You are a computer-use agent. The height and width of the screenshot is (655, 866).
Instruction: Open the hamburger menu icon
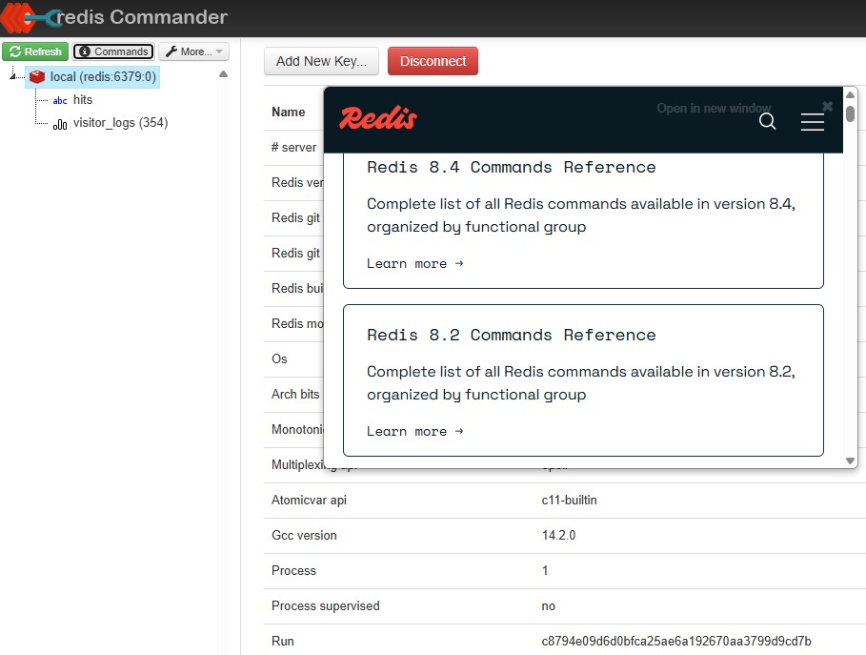(x=813, y=122)
